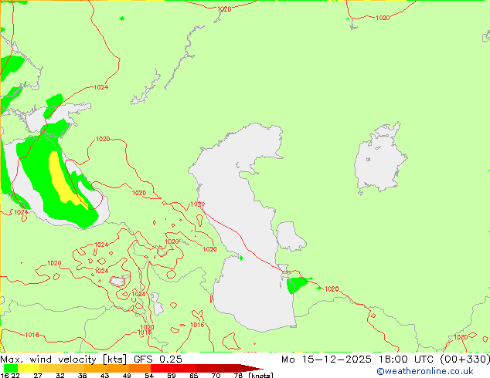
Task: Click the legend value '78'
Action: coord(238,376)
